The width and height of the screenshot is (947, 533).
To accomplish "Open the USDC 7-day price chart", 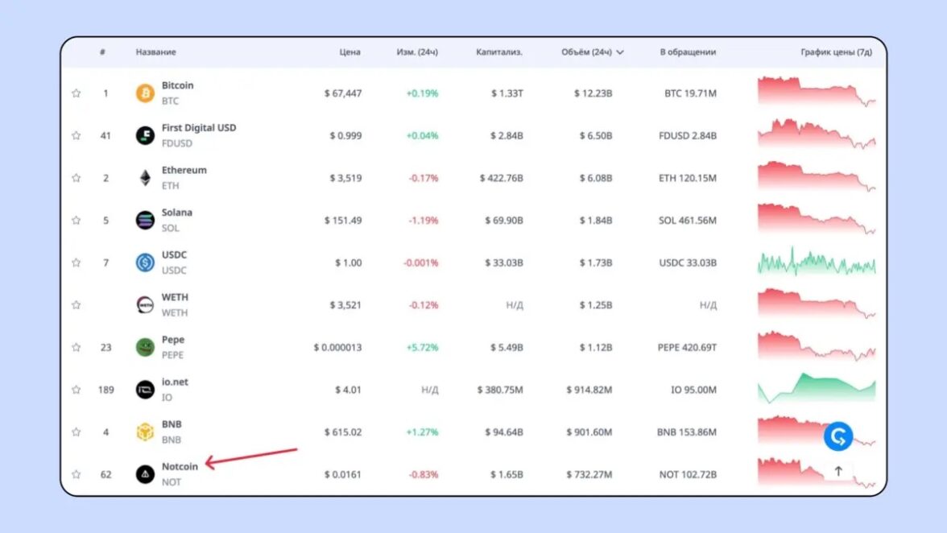I will coord(816,262).
